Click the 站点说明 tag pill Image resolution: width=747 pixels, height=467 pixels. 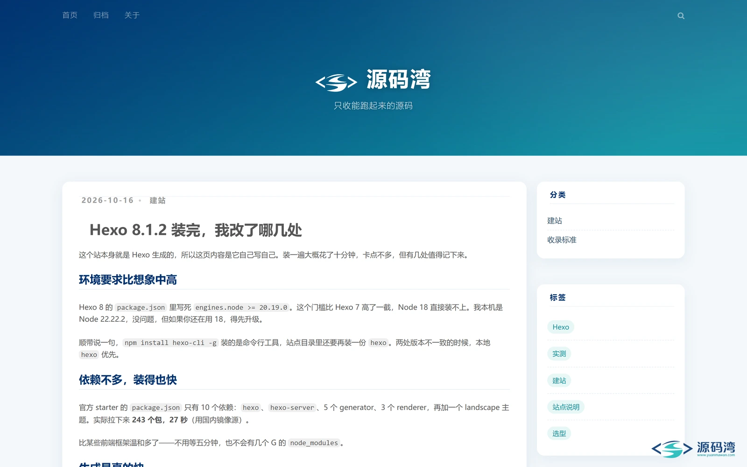point(566,407)
